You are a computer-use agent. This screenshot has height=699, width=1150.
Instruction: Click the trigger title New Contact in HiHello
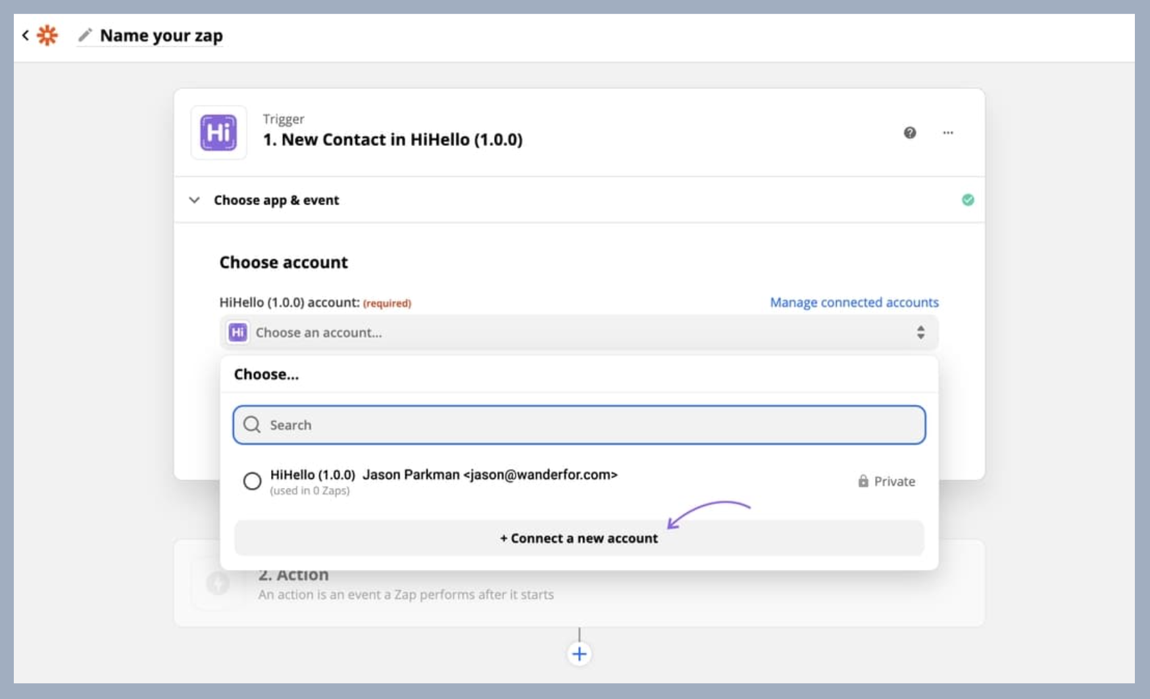tap(393, 139)
